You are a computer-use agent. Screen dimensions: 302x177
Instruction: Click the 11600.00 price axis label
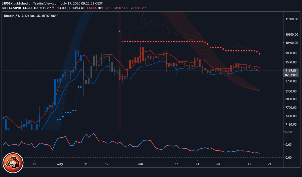click(292, 19)
